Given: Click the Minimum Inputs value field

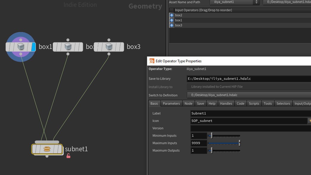Looking at the screenshot, I should point(199,136).
